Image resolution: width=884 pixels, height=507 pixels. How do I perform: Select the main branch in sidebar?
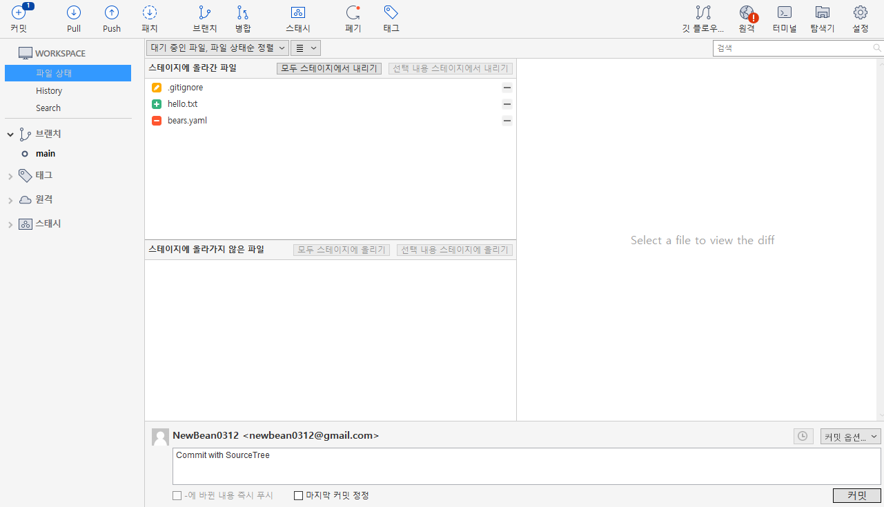pos(46,154)
